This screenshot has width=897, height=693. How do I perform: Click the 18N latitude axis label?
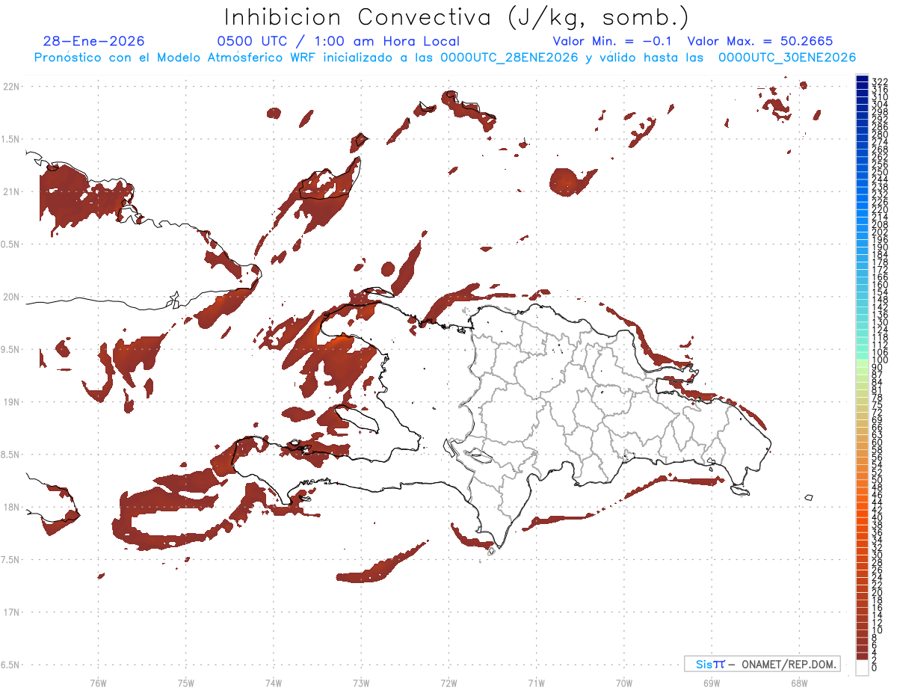point(11,507)
